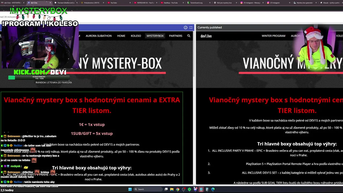
Task: Open the Windows Start menu
Action: click(x=130, y=189)
